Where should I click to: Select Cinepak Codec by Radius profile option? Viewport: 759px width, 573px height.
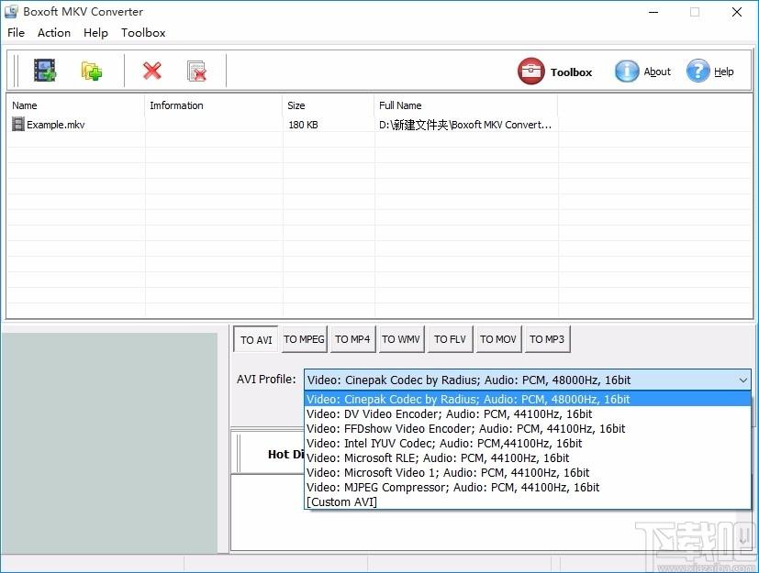(528, 399)
